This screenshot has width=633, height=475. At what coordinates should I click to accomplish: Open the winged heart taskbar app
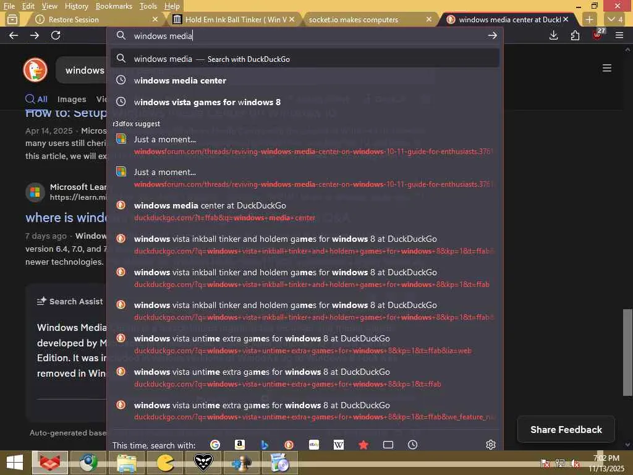click(203, 463)
